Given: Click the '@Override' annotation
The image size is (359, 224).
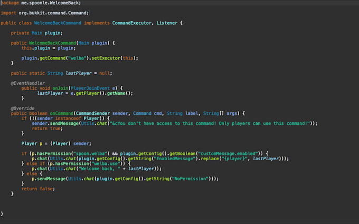Looking at the screenshot, I should tap(23, 109).
